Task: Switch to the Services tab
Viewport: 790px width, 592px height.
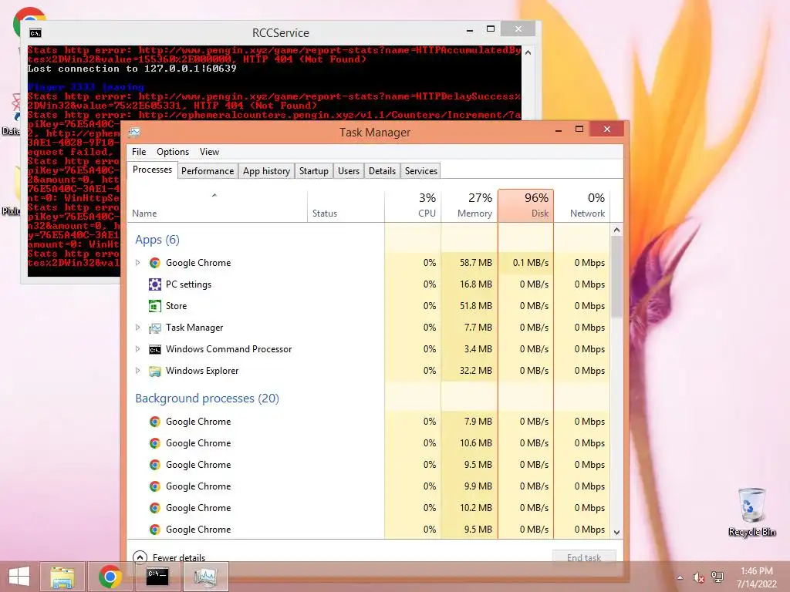Action: point(420,171)
